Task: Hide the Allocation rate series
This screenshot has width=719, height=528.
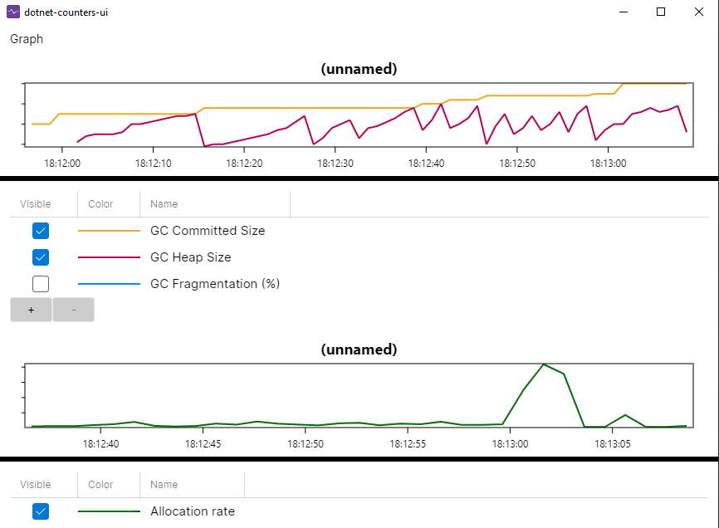Action: (41, 511)
